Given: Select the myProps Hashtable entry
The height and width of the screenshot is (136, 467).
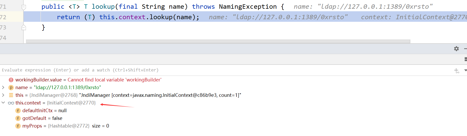Looking at the screenshot, I should coord(66,126).
